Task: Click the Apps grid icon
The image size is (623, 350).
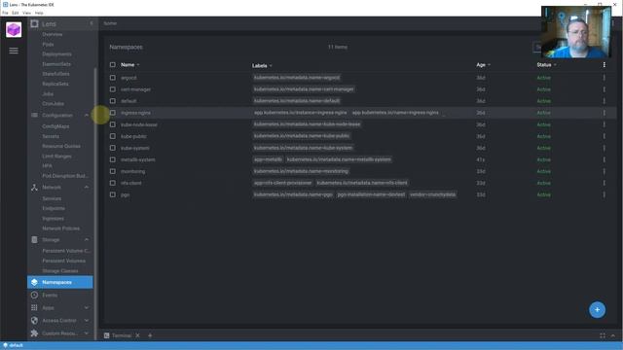Action: [35, 308]
